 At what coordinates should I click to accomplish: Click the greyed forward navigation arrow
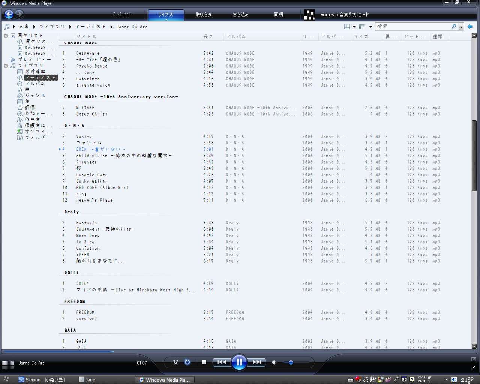pyautogui.click(x=19, y=15)
